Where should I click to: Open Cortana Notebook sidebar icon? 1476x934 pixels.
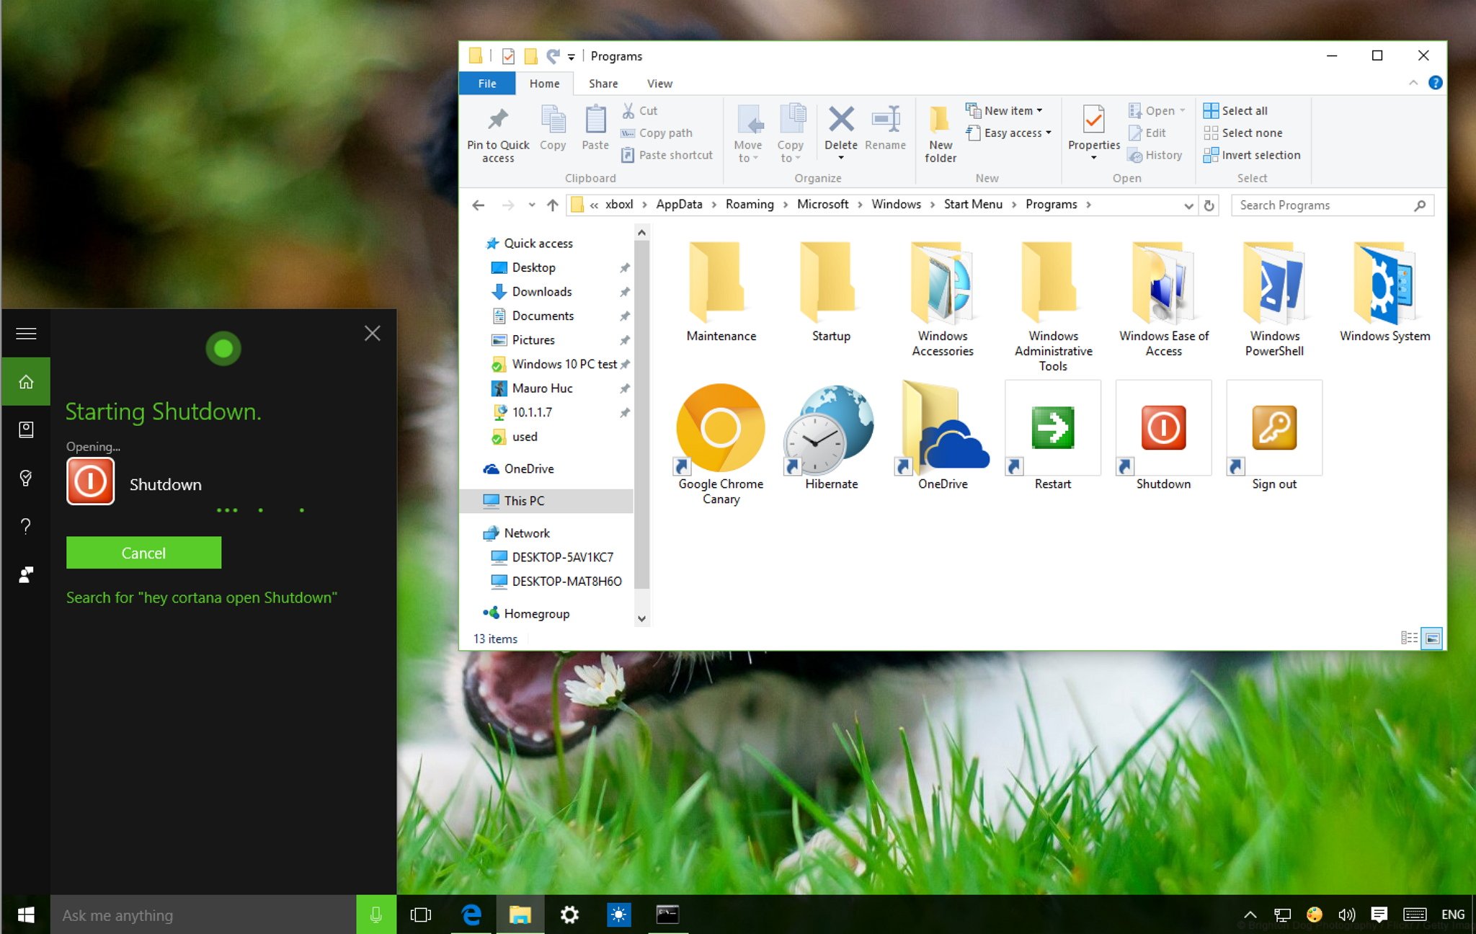click(26, 430)
